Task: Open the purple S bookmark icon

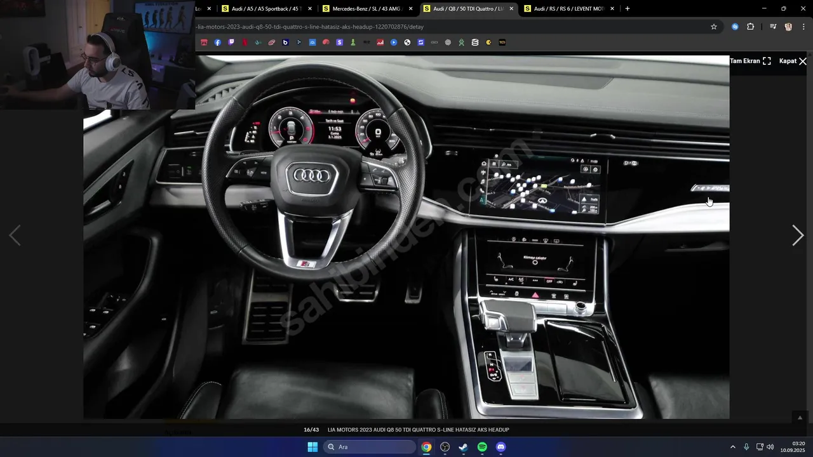Action: point(339,43)
